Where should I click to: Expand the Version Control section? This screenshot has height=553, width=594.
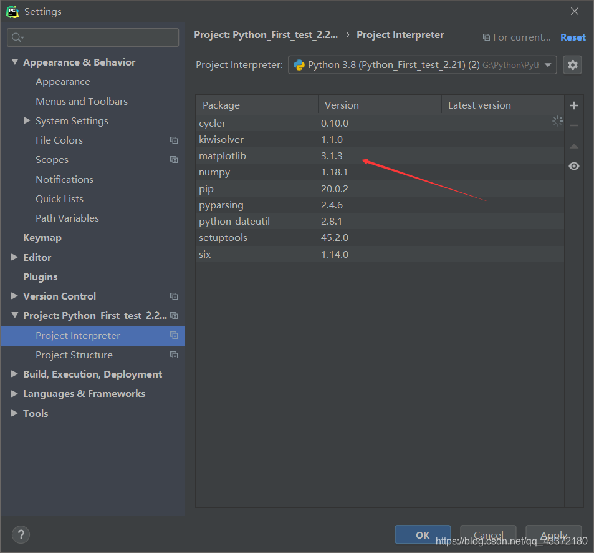pos(14,295)
